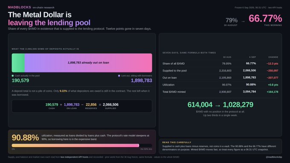This screenshot has width=290, height=163.
Task: Click 1,898,783 ON LOAN in formula
Action: pyautogui.click(x=72, y=106)
